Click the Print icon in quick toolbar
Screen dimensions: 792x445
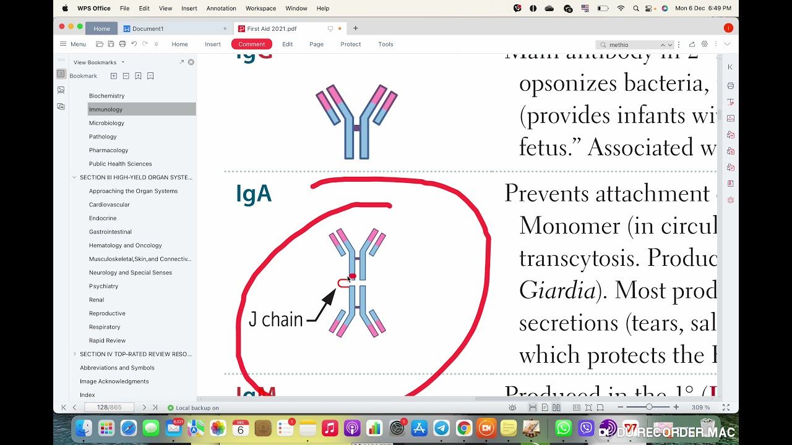[x=123, y=44]
